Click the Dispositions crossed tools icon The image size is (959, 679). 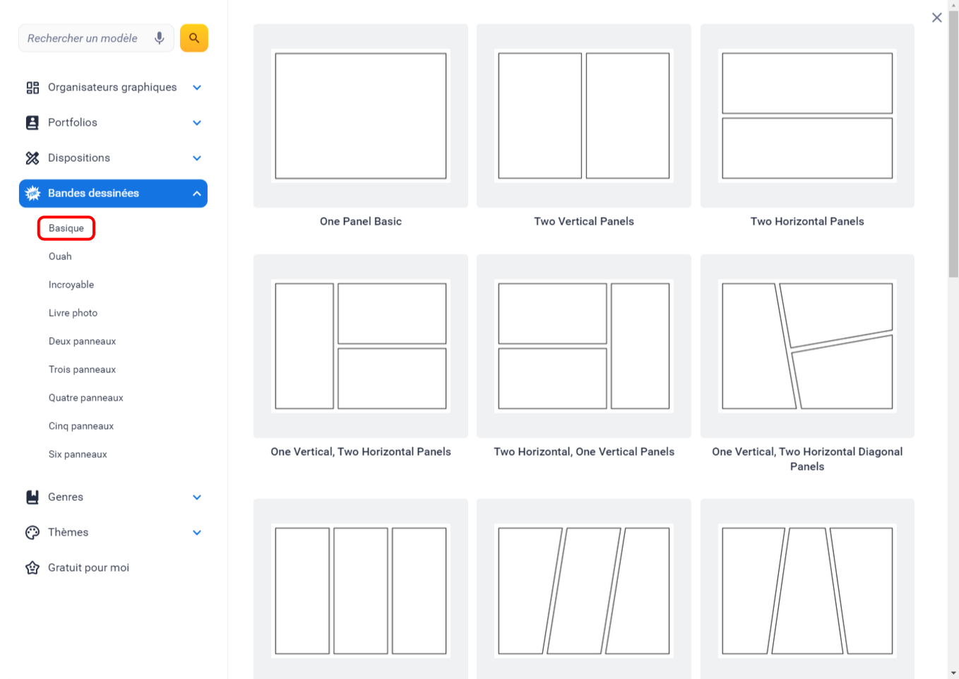[x=32, y=158]
